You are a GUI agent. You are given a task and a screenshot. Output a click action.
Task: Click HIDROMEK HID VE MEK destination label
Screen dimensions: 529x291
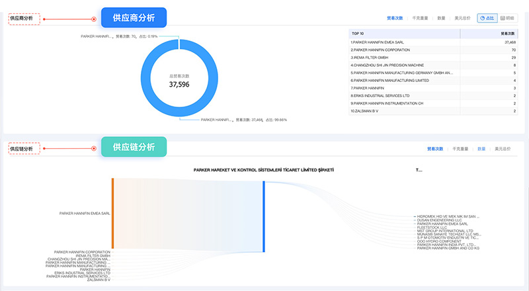[x=448, y=216]
